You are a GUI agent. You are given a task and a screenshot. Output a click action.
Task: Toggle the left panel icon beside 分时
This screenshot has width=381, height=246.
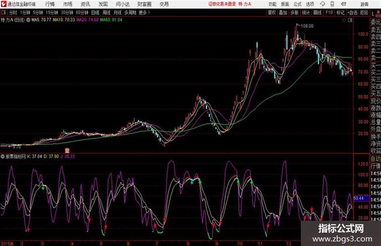pos(3,13)
